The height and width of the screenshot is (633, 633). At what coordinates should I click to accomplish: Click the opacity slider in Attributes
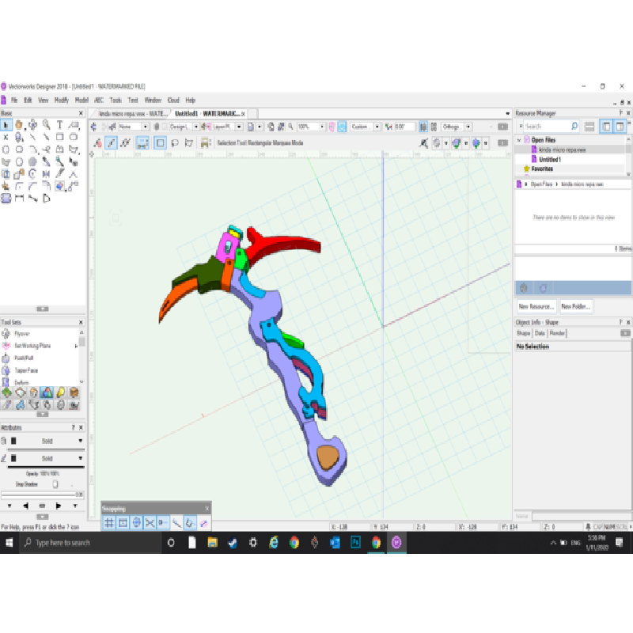(x=44, y=495)
